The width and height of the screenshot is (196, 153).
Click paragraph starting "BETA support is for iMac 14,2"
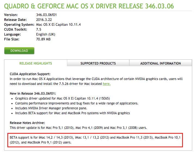95,140
